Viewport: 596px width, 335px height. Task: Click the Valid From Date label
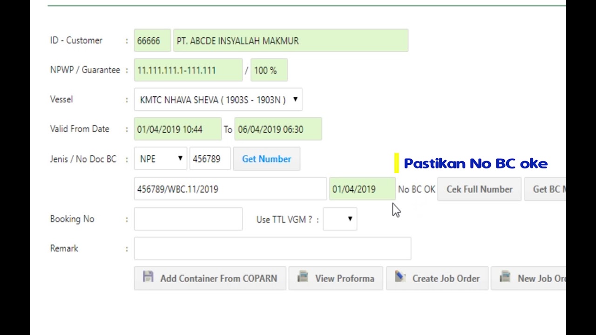(80, 129)
